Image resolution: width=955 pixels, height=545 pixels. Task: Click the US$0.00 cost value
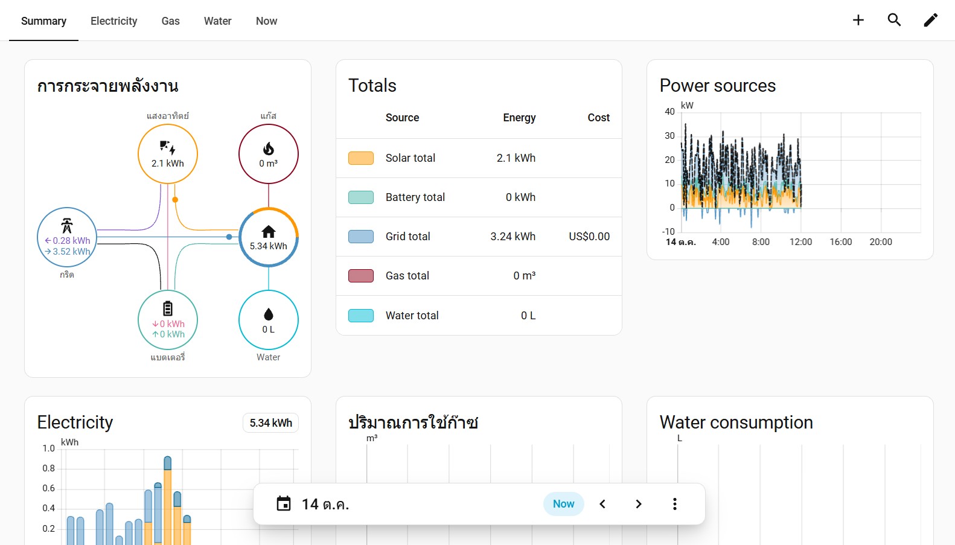[589, 237]
